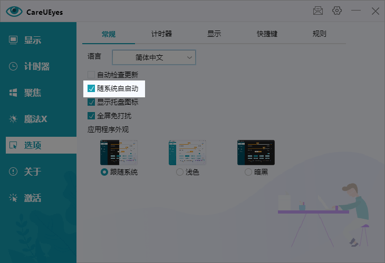Screen dimensions: 385x263
Task: Select the 跟随系统 appearance radio
Action: (104, 172)
